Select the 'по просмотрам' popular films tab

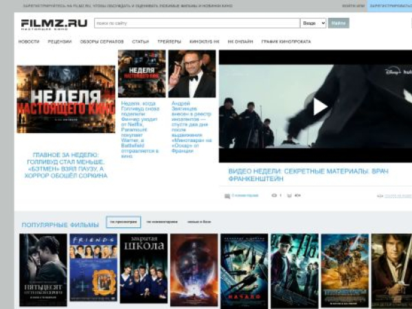click(x=124, y=222)
